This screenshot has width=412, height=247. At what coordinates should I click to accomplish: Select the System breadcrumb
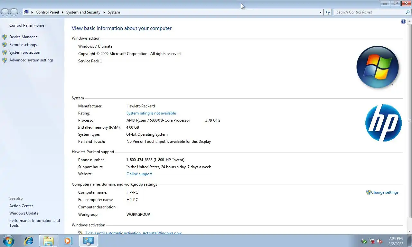click(x=114, y=12)
